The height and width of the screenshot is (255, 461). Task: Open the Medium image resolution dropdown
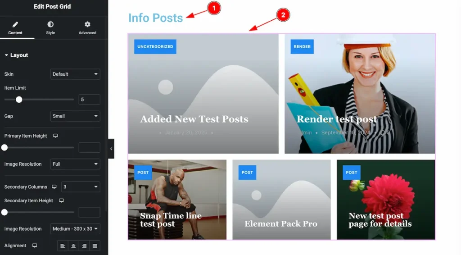click(75, 229)
